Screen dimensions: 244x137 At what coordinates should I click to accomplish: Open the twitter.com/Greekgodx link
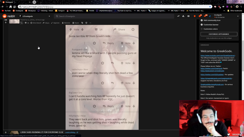pos(211,68)
